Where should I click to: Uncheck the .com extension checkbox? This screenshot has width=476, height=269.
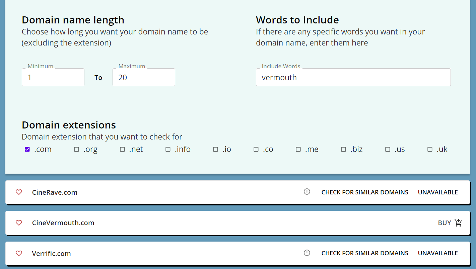point(27,150)
